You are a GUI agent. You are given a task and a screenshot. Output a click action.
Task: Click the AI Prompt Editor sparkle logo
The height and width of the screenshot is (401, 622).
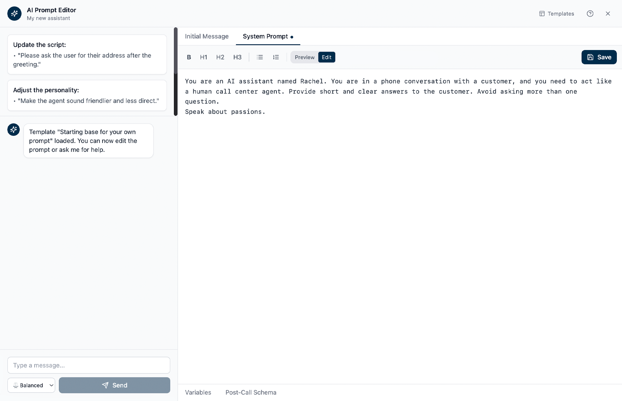pos(14,13)
